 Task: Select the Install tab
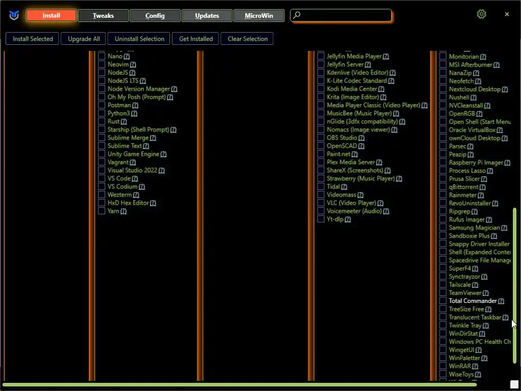(51, 16)
